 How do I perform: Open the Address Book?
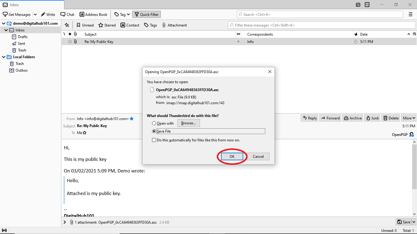(93, 14)
